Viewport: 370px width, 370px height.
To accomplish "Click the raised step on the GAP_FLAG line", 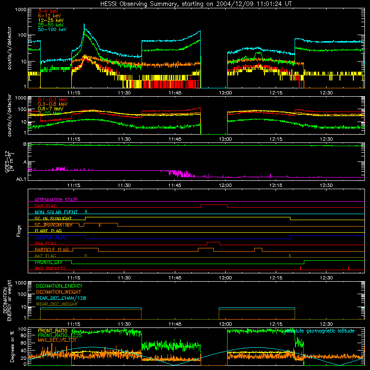I will [x=214, y=205].
